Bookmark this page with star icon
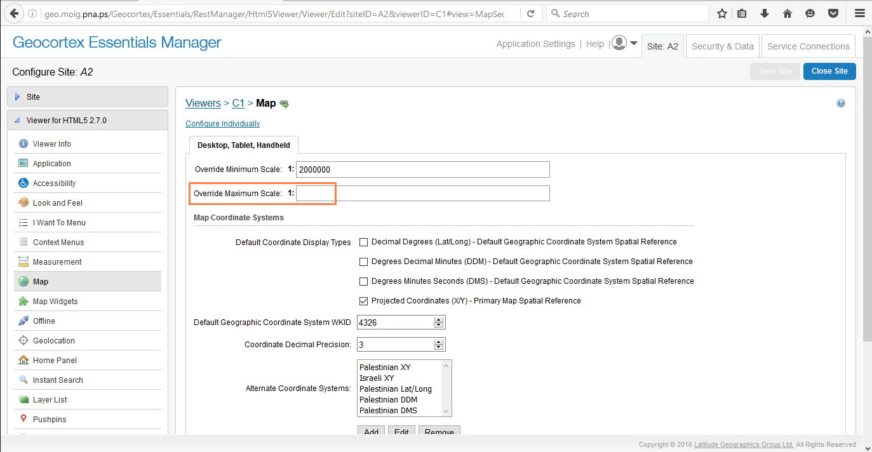The width and height of the screenshot is (872, 452). point(722,13)
